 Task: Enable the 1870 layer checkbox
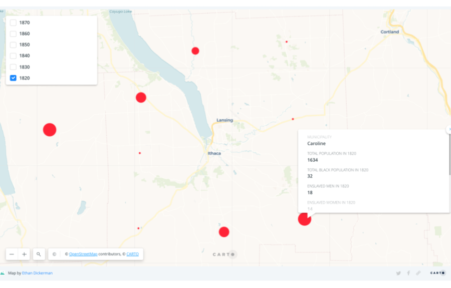click(x=14, y=23)
